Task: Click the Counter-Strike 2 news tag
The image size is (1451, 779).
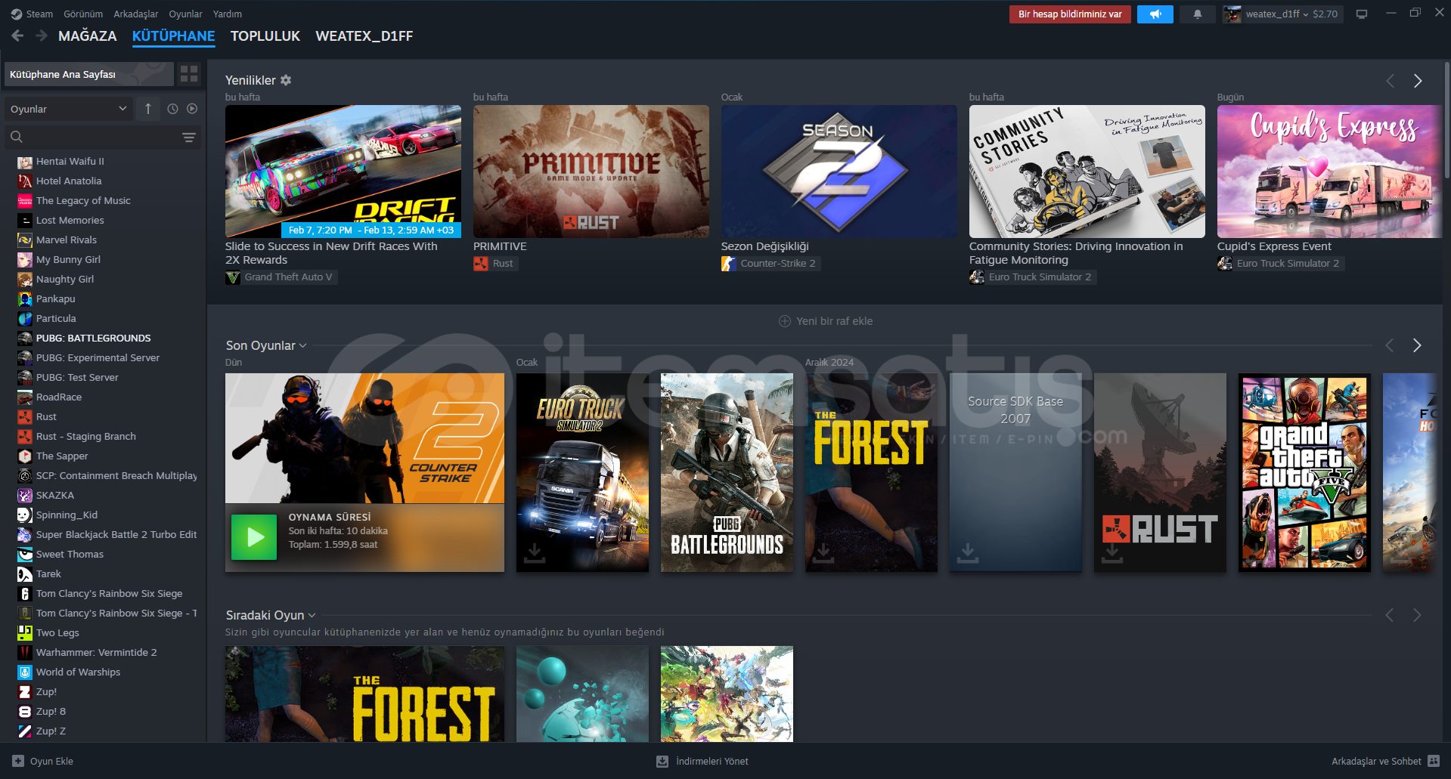Action: pos(770,264)
